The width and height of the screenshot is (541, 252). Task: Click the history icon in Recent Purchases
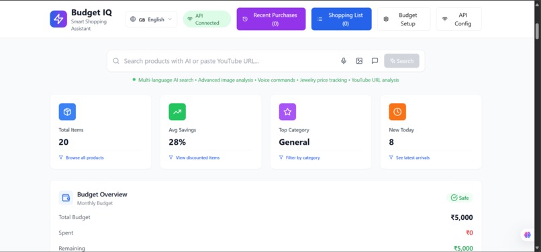[x=245, y=19]
